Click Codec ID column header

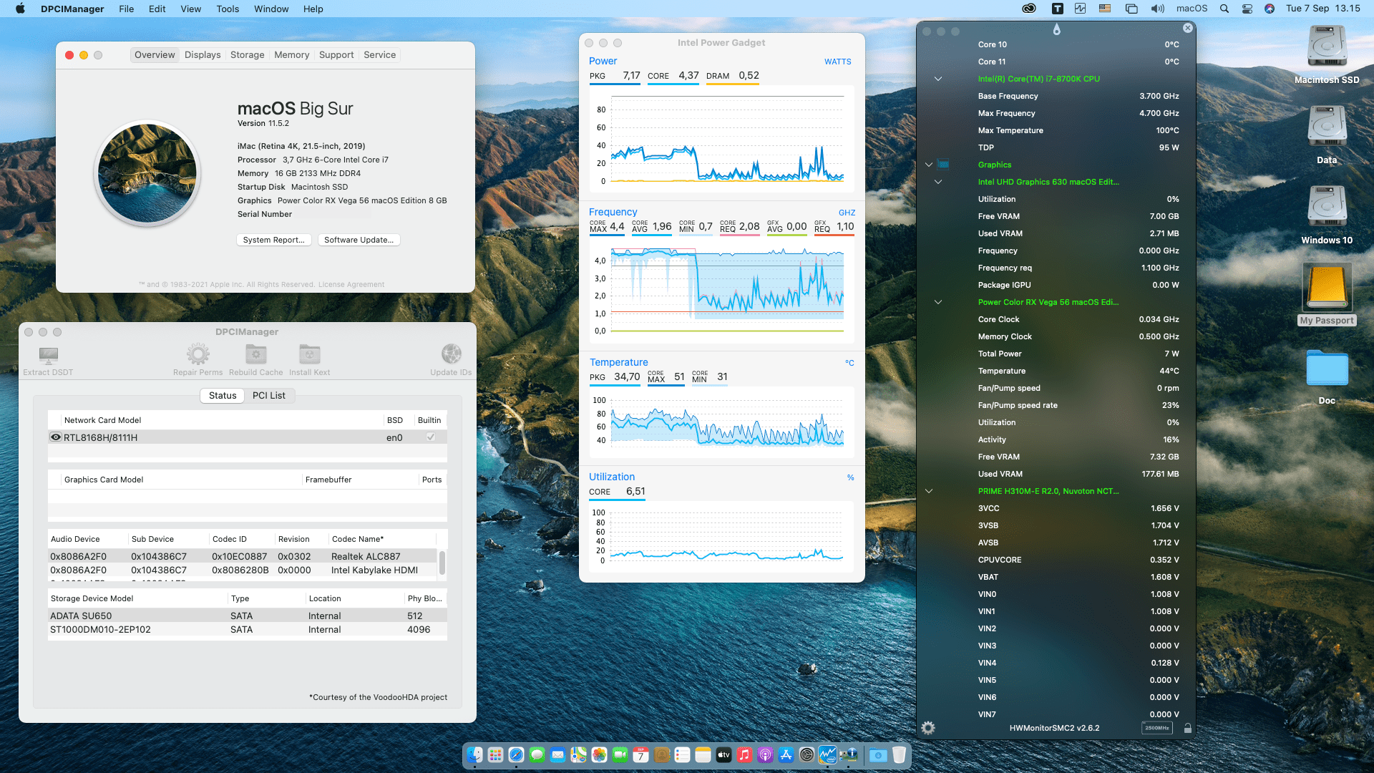[241, 539]
